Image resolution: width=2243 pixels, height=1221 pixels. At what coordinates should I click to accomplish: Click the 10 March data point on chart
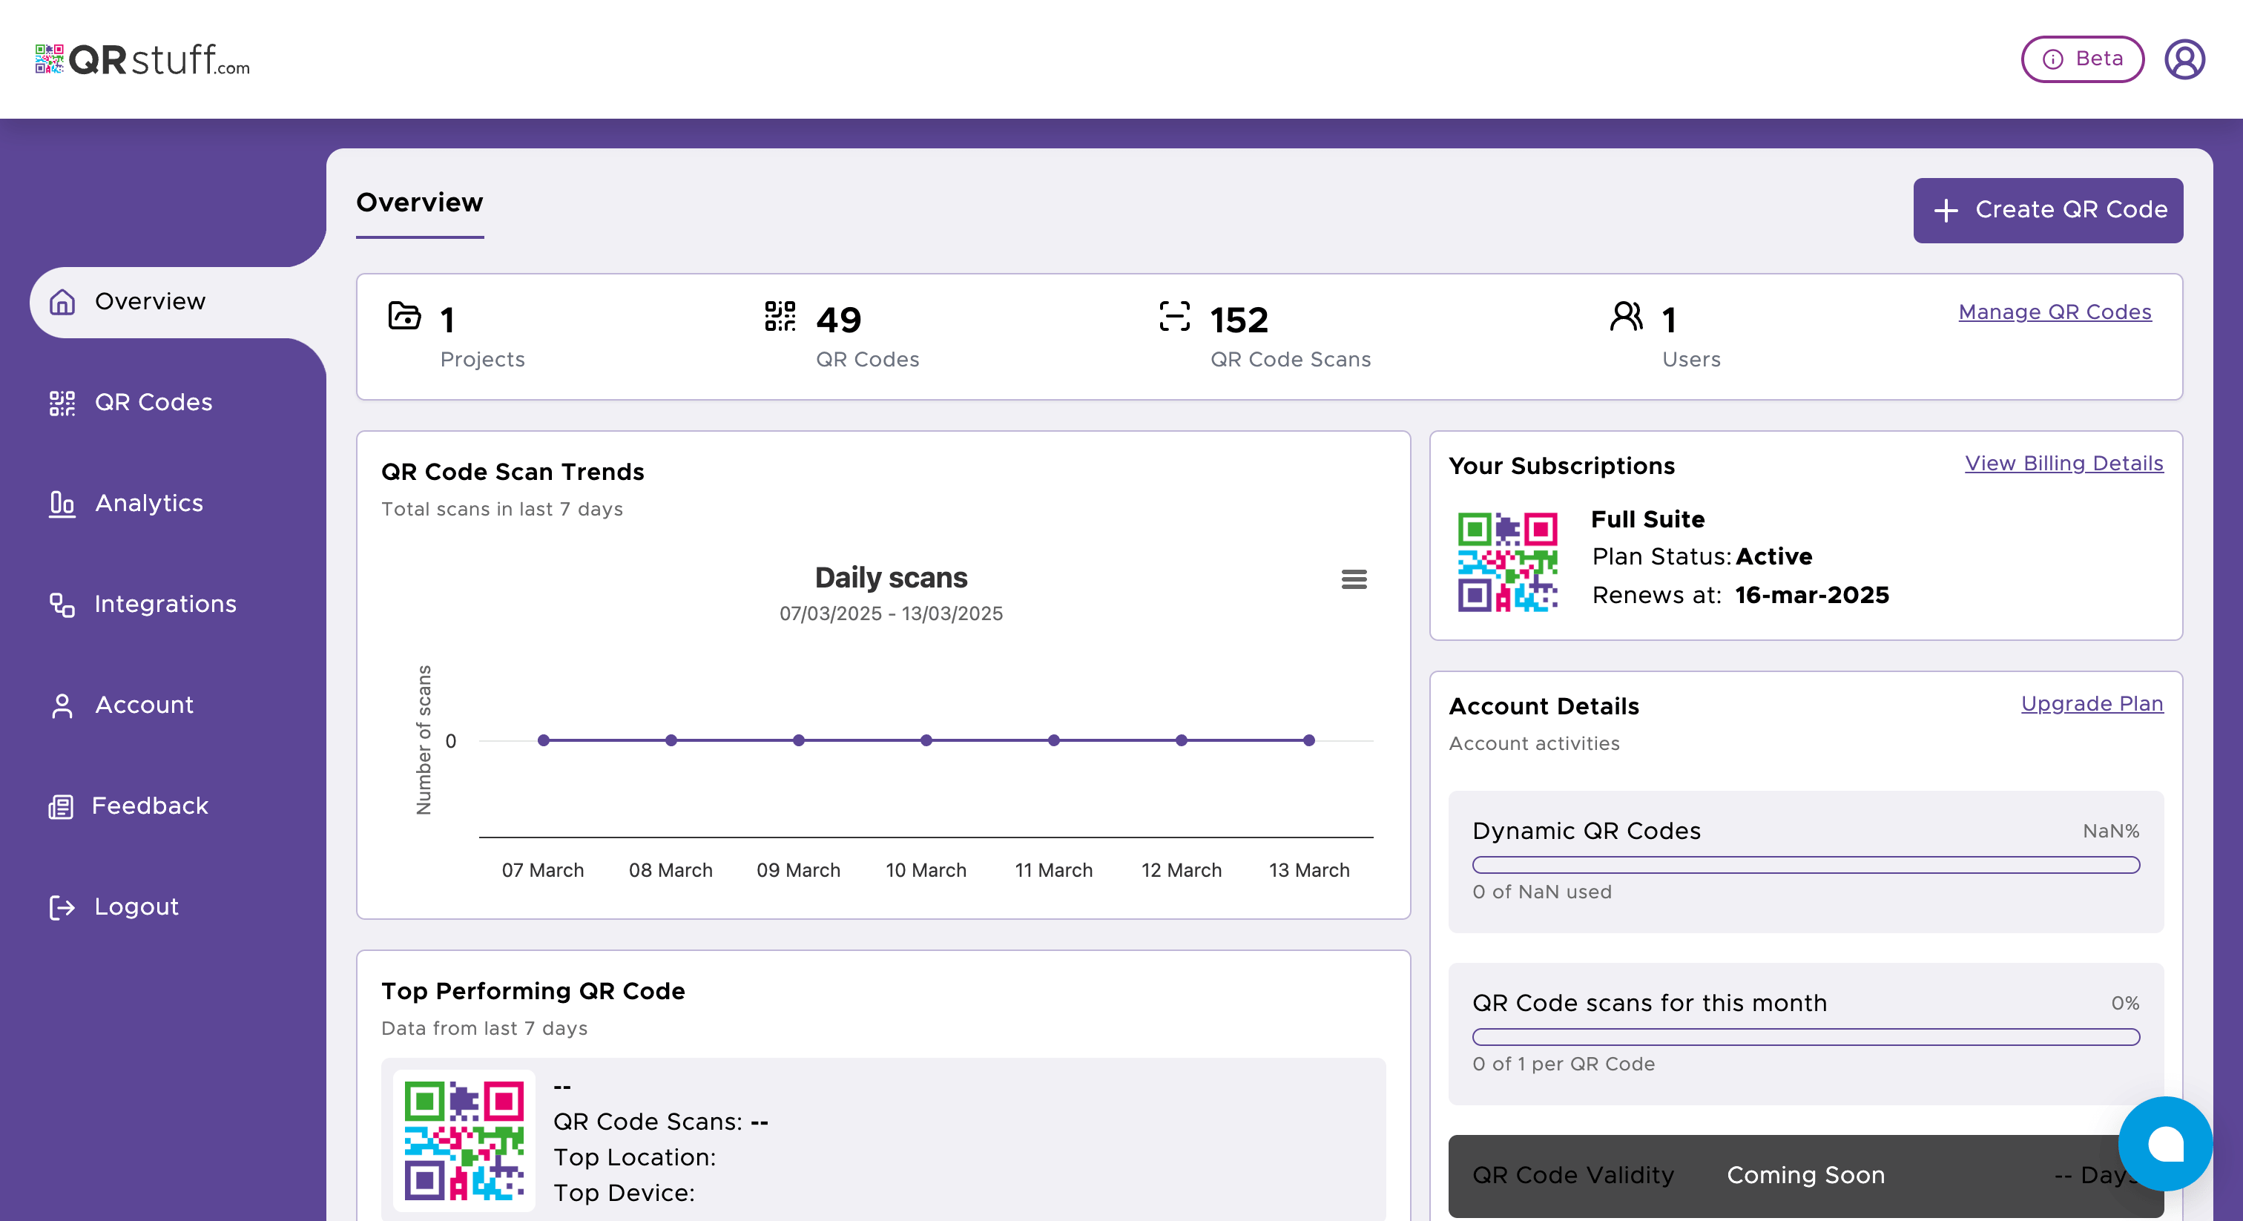point(926,740)
